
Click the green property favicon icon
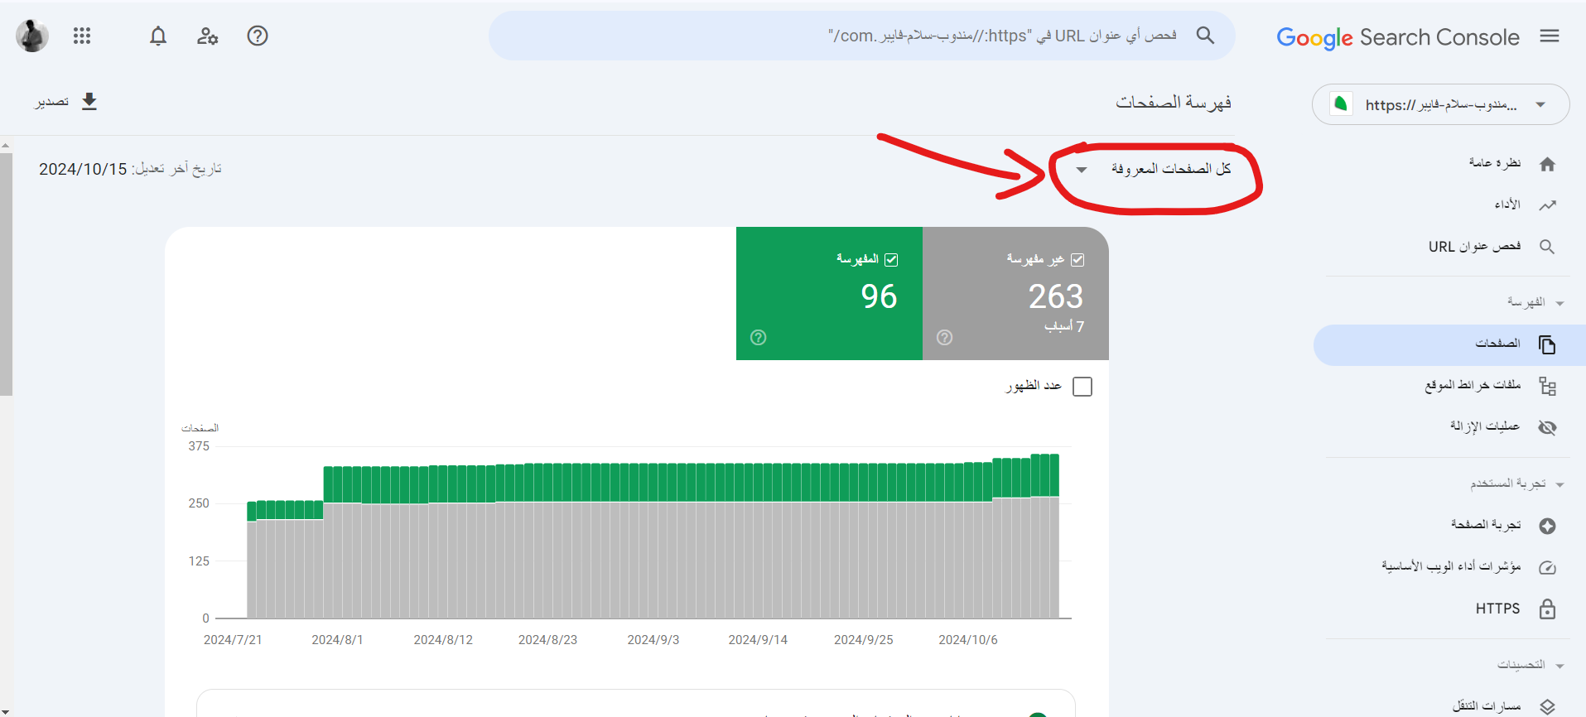coord(1341,104)
